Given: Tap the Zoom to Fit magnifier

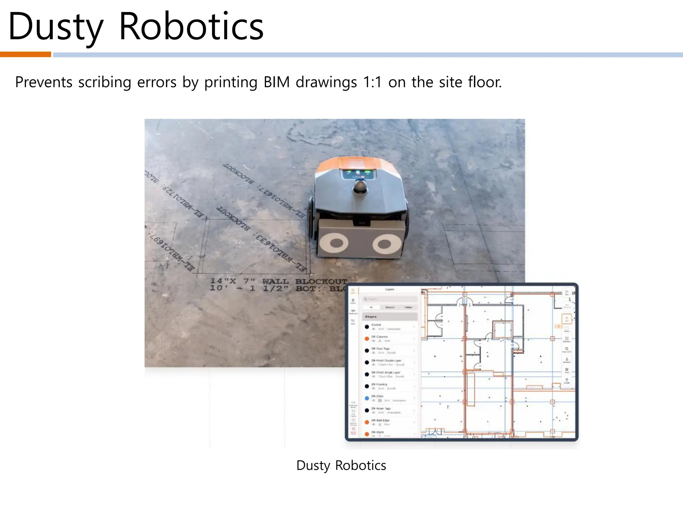Looking at the screenshot, I should (x=567, y=349).
